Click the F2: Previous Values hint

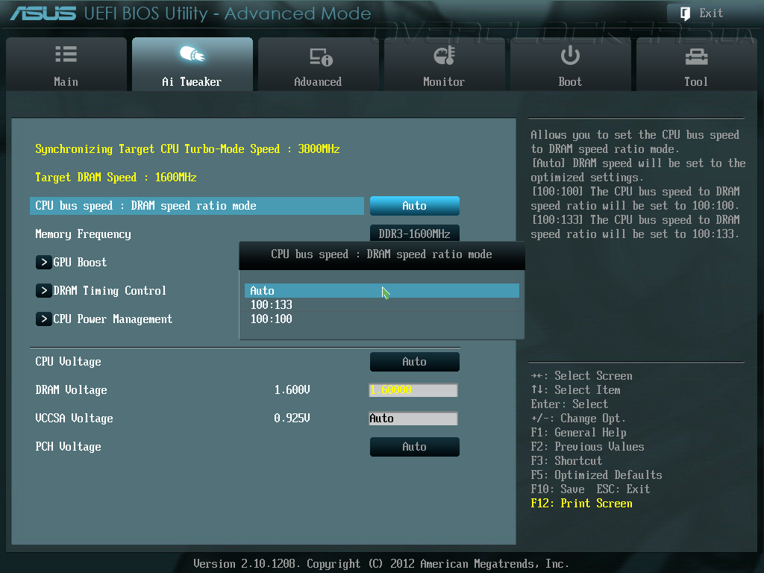coord(587,447)
